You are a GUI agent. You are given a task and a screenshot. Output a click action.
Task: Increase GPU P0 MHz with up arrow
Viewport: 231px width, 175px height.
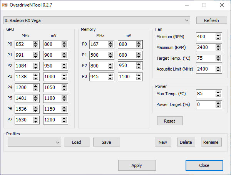click(35, 43)
